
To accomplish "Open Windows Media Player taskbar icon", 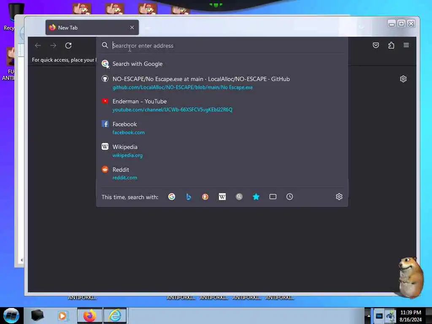I will pyautogui.click(x=63, y=316).
